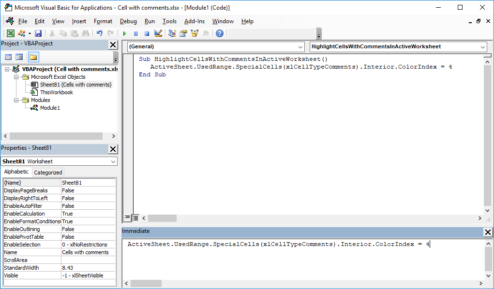Screen dimensions: 494x289
Task: Click the Break (pause) icon
Action: point(136,33)
